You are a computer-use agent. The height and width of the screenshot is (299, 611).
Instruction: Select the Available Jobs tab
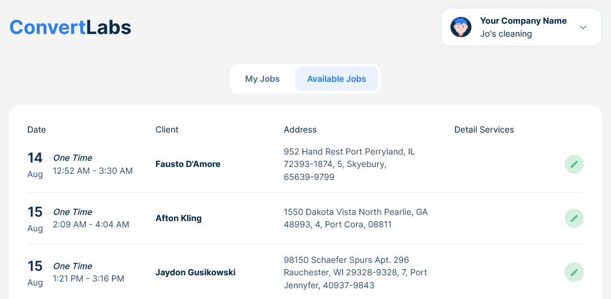pos(336,79)
